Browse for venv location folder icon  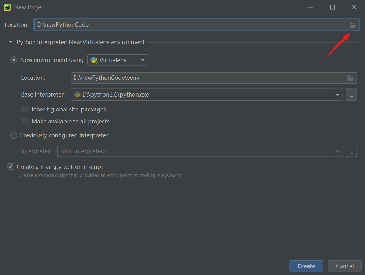click(350, 78)
